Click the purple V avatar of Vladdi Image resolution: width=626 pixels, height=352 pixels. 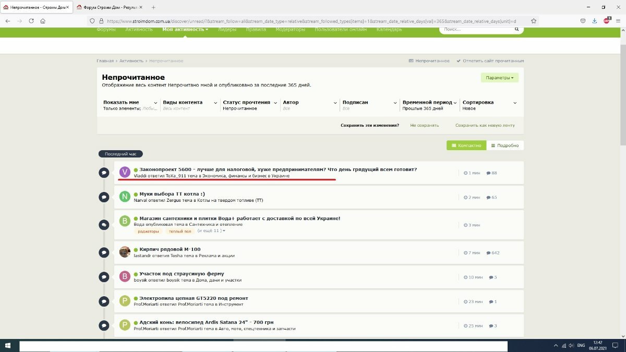[124, 172]
